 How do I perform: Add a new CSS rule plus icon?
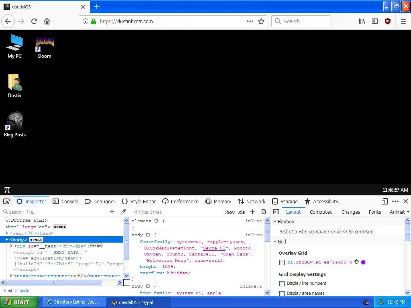252,212
